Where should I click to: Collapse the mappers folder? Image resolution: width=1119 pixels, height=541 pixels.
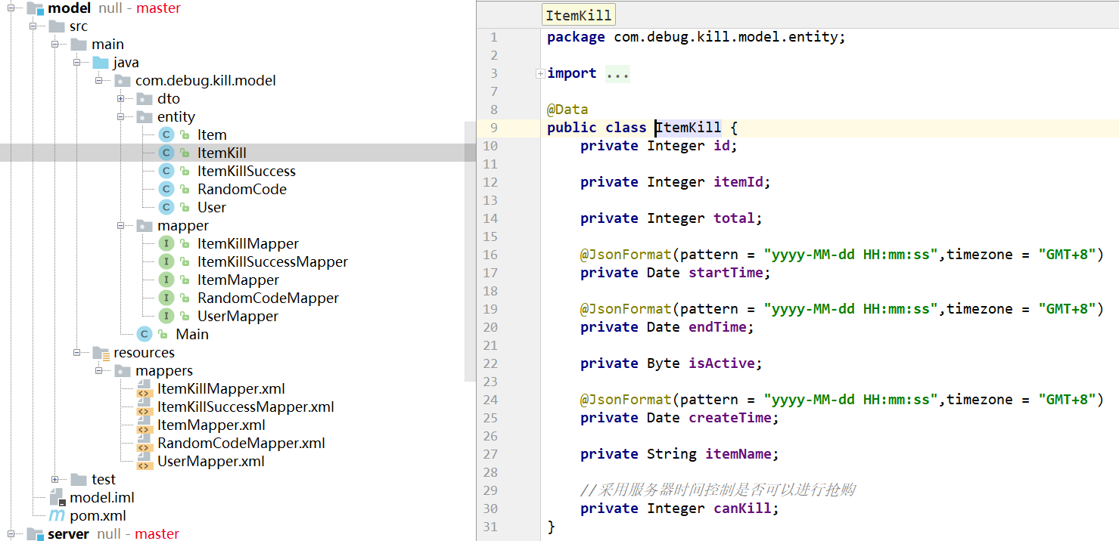click(x=99, y=370)
